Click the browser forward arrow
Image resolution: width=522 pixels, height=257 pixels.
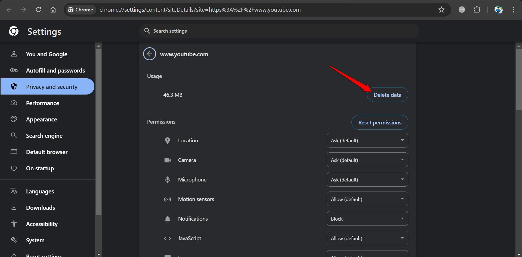pos(24,10)
